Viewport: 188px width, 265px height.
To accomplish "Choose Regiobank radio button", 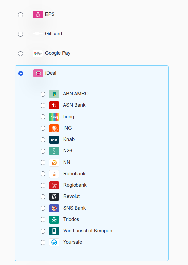I will (x=43, y=185).
